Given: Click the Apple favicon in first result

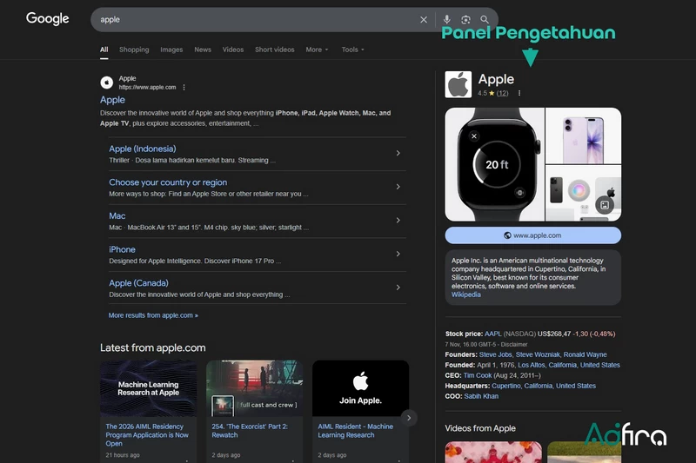Looking at the screenshot, I should coord(106,83).
